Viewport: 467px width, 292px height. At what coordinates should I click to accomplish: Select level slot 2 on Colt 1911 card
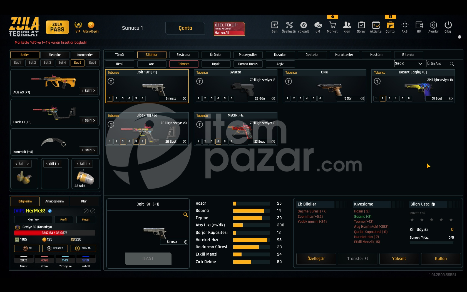pos(116,98)
